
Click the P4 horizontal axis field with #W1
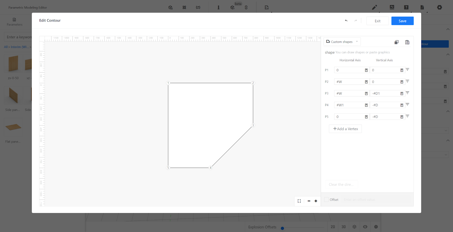pos(349,105)
